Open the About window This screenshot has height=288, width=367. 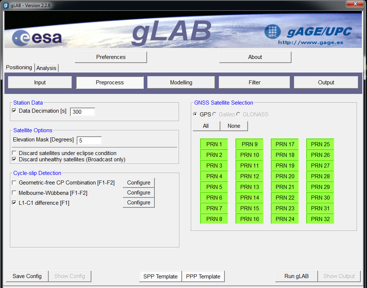pyautogui.click(x=255, y=57)
